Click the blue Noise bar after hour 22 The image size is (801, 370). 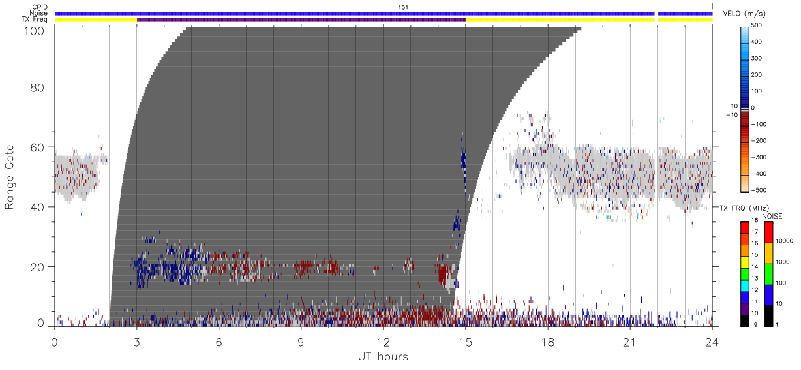[685, 13]
